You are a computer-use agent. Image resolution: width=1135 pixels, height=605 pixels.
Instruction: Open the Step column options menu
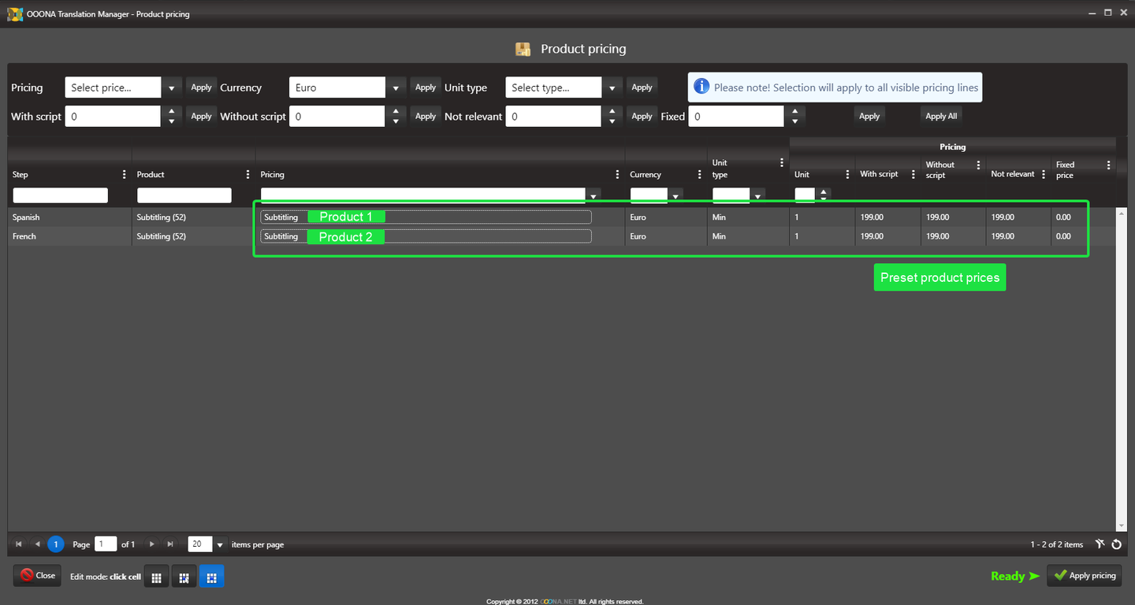click(124, 175)
